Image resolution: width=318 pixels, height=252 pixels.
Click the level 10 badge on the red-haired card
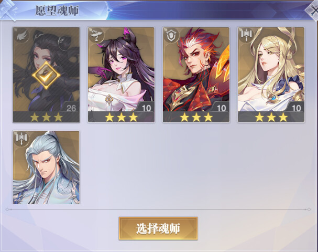tap(222, 108)
